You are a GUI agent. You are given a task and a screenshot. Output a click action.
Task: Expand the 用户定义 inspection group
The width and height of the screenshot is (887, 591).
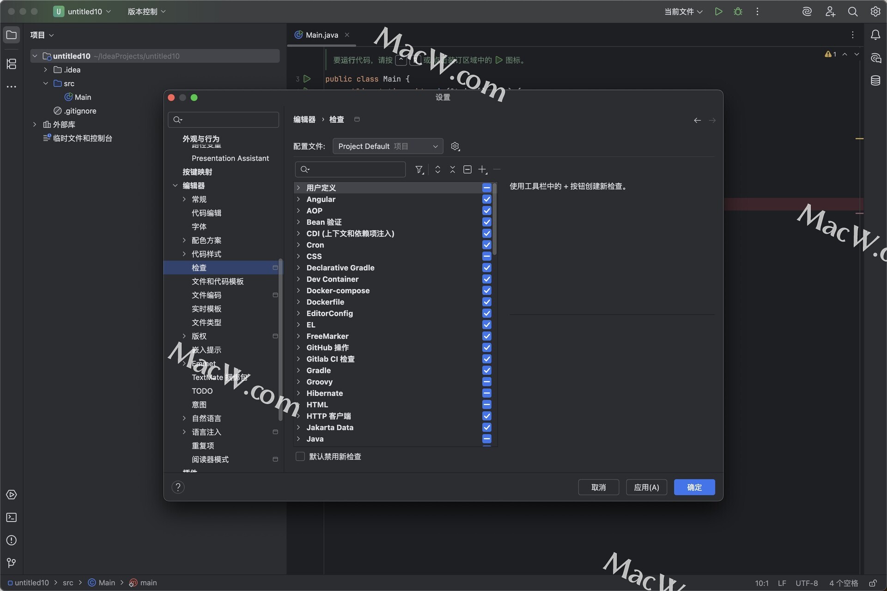click(298, 188)
